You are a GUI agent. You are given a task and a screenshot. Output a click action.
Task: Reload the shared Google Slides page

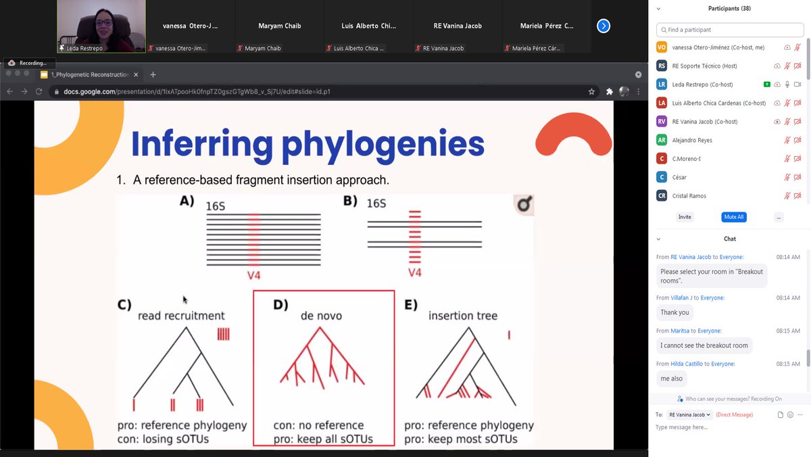[39, 91]
